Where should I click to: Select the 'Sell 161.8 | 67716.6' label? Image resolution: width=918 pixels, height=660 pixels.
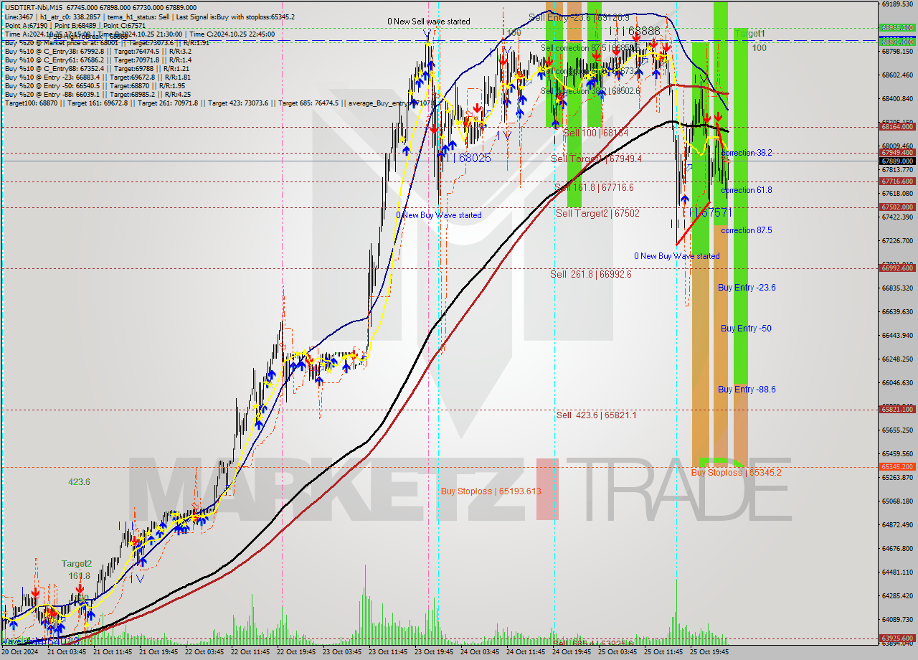point(594,187)
